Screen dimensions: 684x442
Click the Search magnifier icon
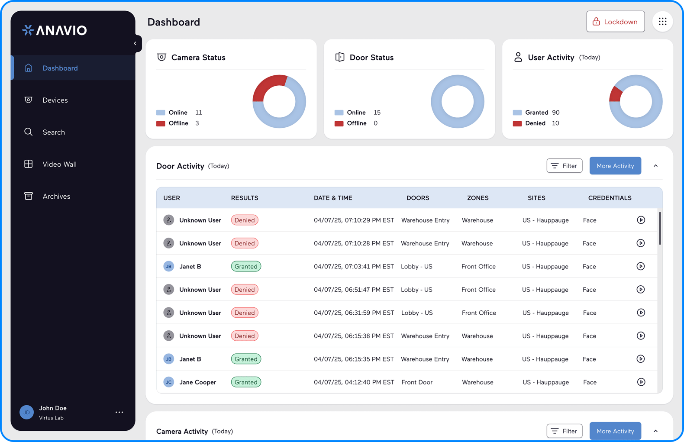pyautogui.click(x=29, y=132)
